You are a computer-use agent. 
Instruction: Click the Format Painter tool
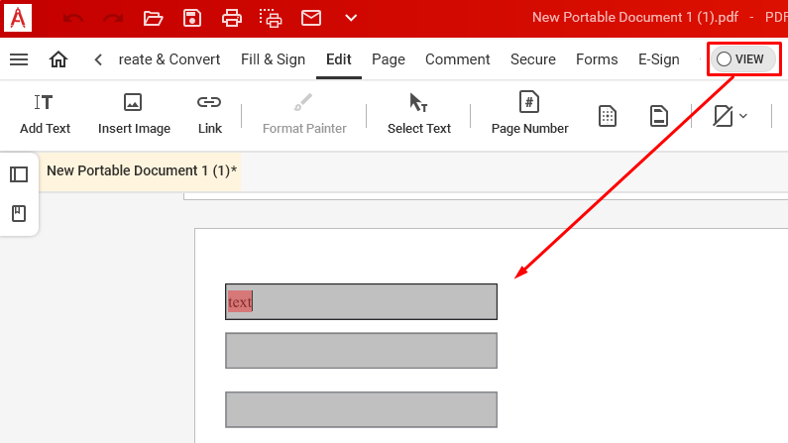(304, 115)
